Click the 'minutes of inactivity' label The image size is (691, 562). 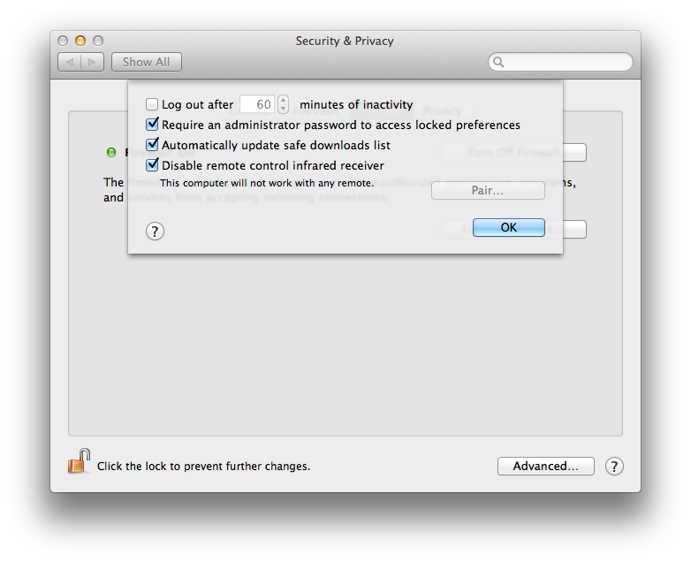pyautogui.click(x=356, y=104)
